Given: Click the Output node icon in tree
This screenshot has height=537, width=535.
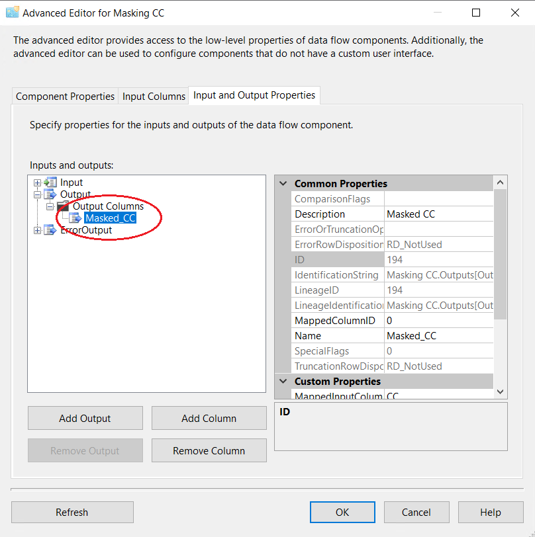Looking at the screenshot, I should pos(50,194).
